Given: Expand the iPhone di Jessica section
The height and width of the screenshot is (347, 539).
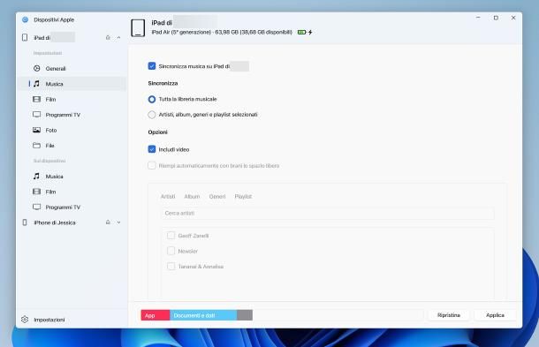Looking at the screenshot, I should click(118, 223).
